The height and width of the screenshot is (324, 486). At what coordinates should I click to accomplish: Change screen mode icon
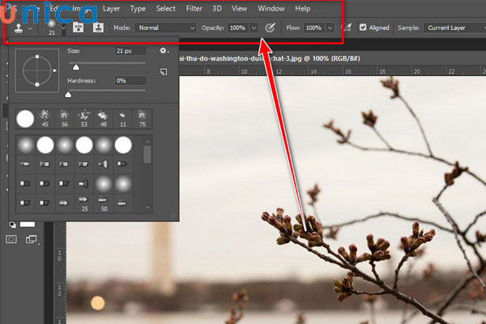click(x=32, y=239)
